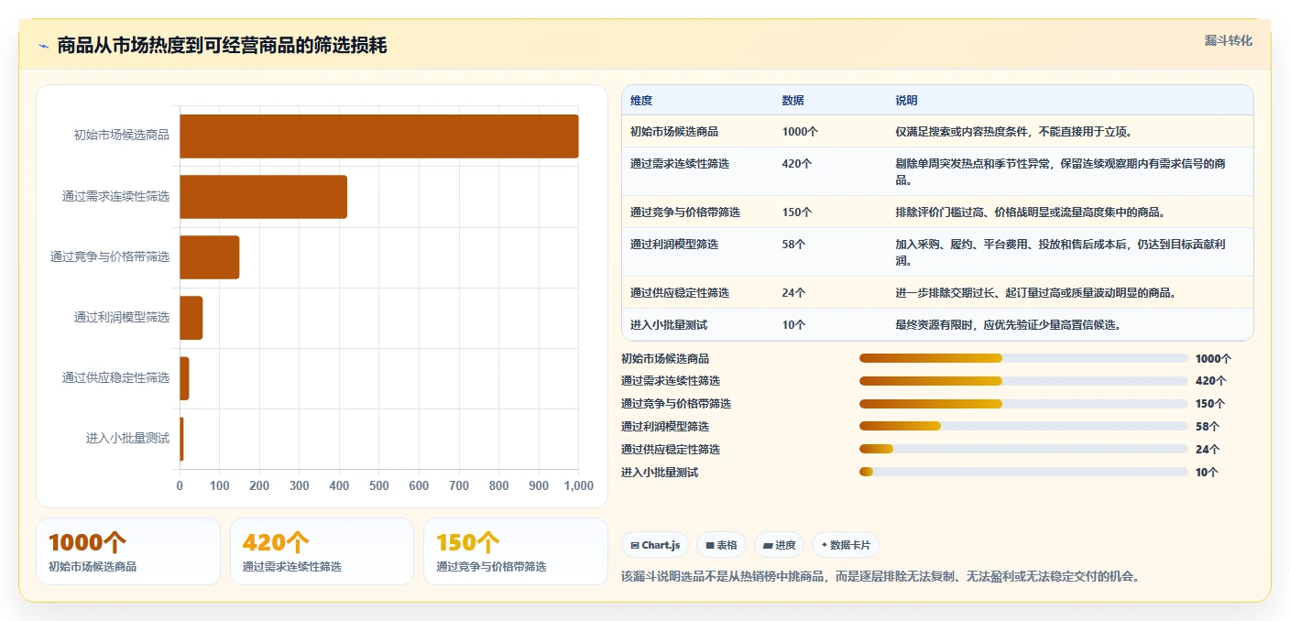Click the footer note starting 该漏斗说明选品
Image resolution: width=1290 pixels, height=621 pixels.
click(x=880, y=577)
